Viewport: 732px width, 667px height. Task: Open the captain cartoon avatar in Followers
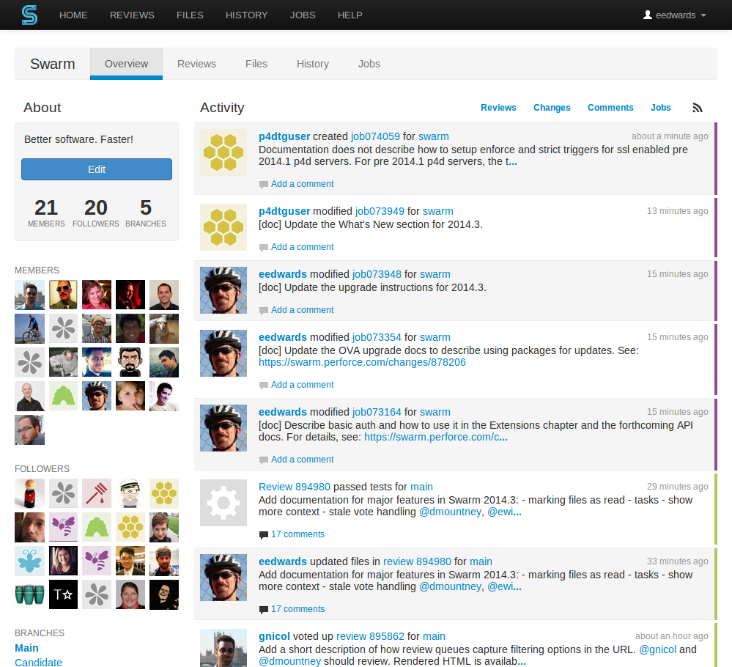tap(130, 493)
